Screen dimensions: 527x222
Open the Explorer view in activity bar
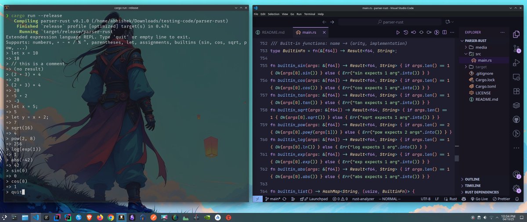(x=516, y=34)
